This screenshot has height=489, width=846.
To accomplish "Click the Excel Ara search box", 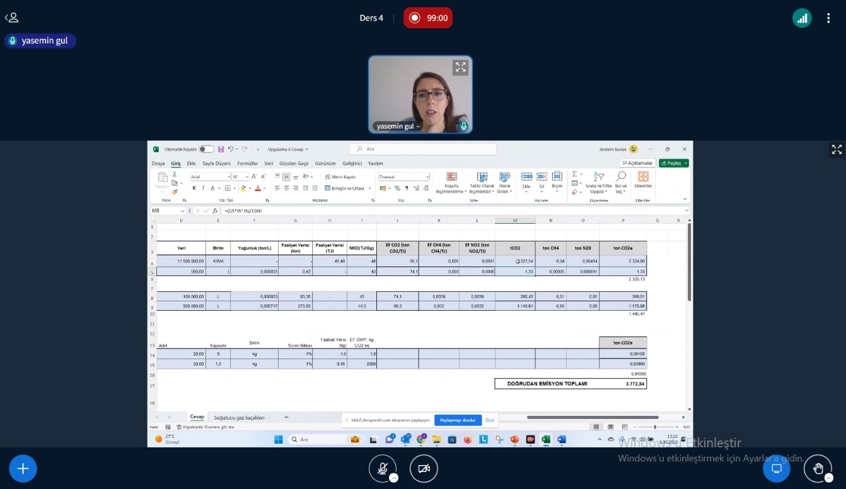I will (x=422, y=149).
